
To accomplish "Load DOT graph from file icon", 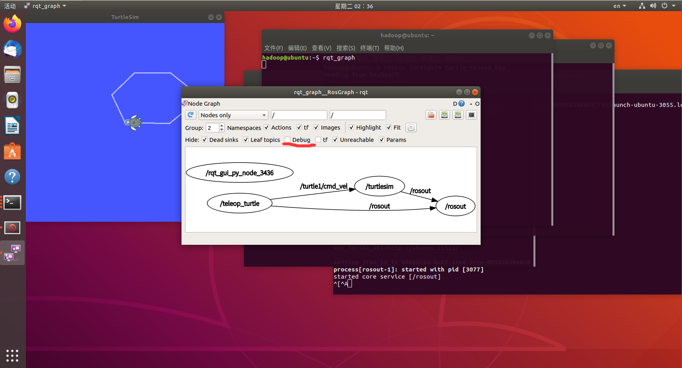I will tap(431, 115).
